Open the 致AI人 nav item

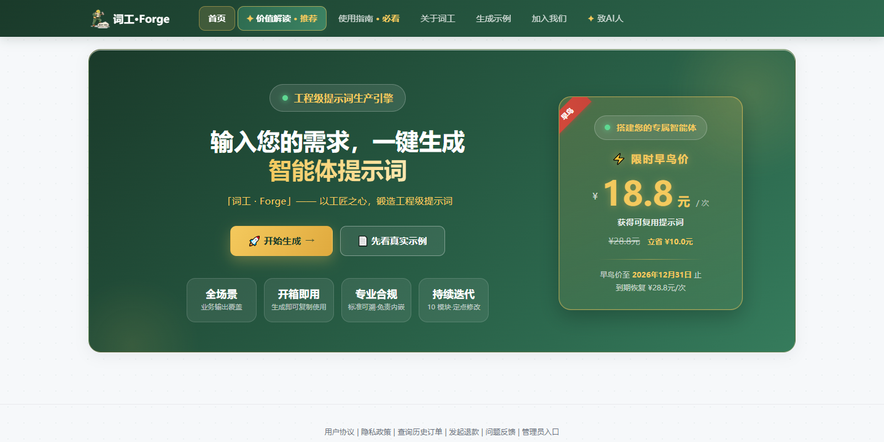[605, 18]
